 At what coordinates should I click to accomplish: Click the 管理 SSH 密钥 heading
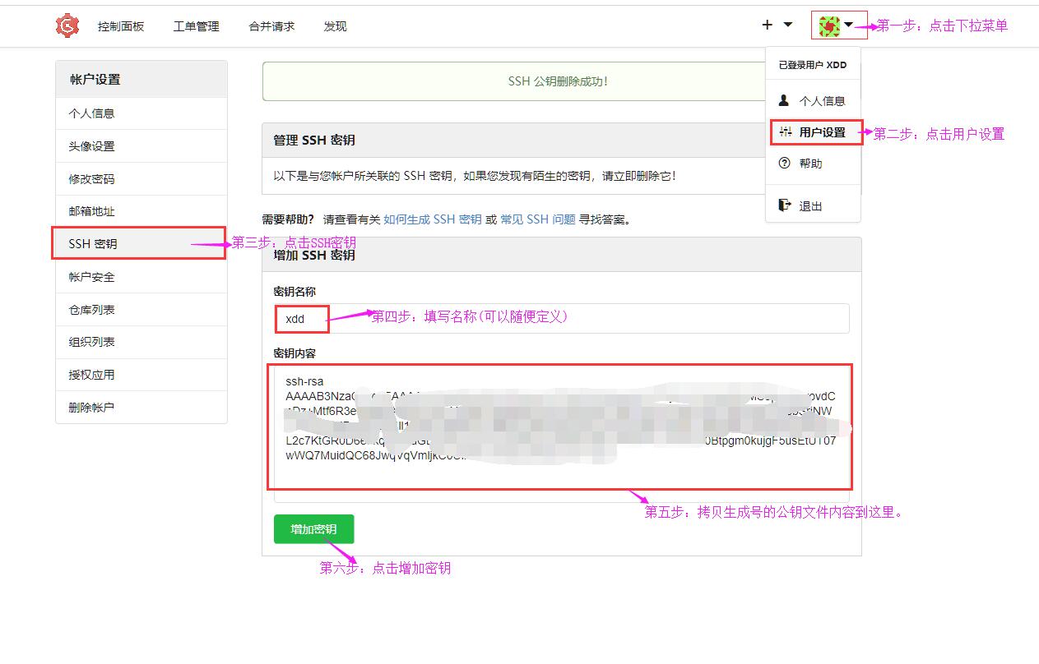[x=314, y=141]
